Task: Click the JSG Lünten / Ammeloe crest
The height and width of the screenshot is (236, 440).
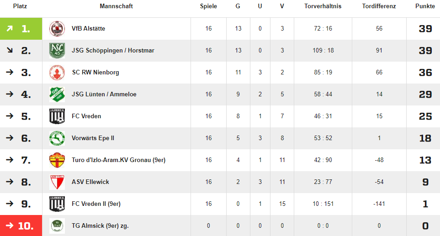Action: tap(57, 94)
